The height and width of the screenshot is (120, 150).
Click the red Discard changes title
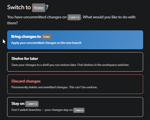point(26,81)
